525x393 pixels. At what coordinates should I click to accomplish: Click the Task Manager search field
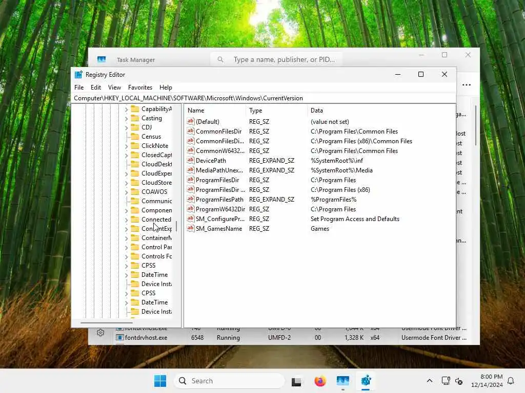276,59
